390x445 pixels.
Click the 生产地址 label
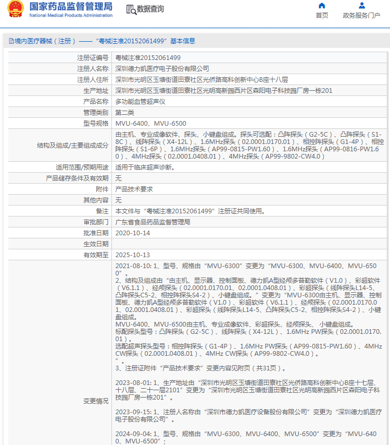[x=96, y=91]
